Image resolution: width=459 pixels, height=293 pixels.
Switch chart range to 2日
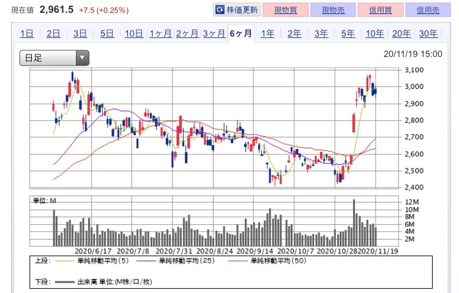54,34
